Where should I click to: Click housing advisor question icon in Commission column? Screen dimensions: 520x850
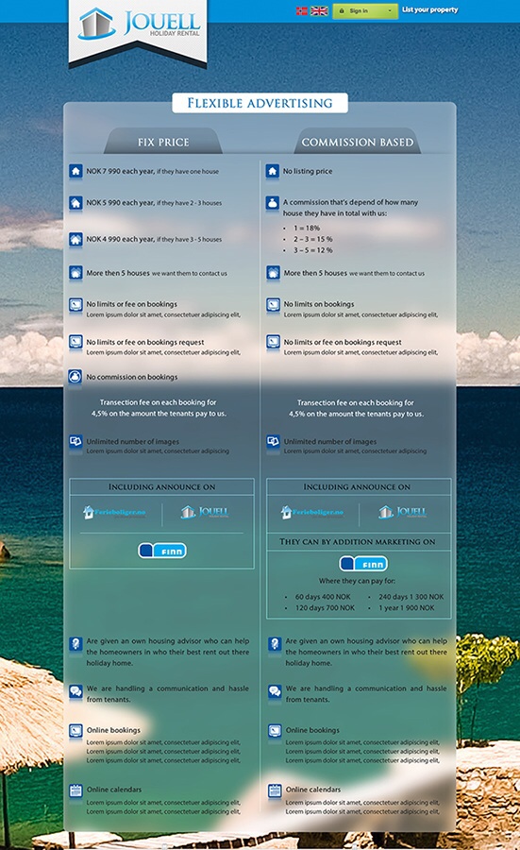(x=275, y=643)
